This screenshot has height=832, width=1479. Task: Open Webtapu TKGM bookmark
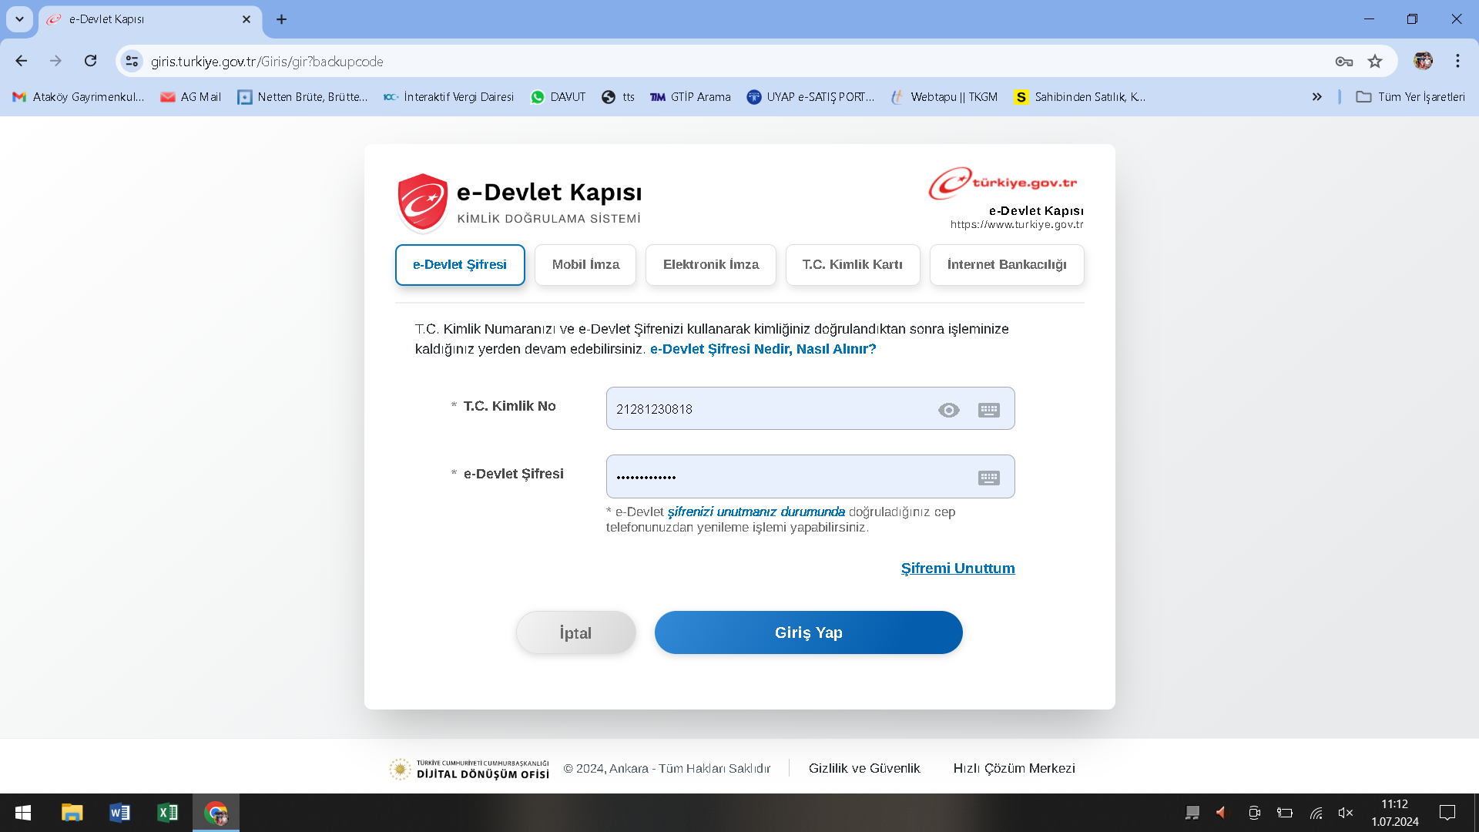944,97
